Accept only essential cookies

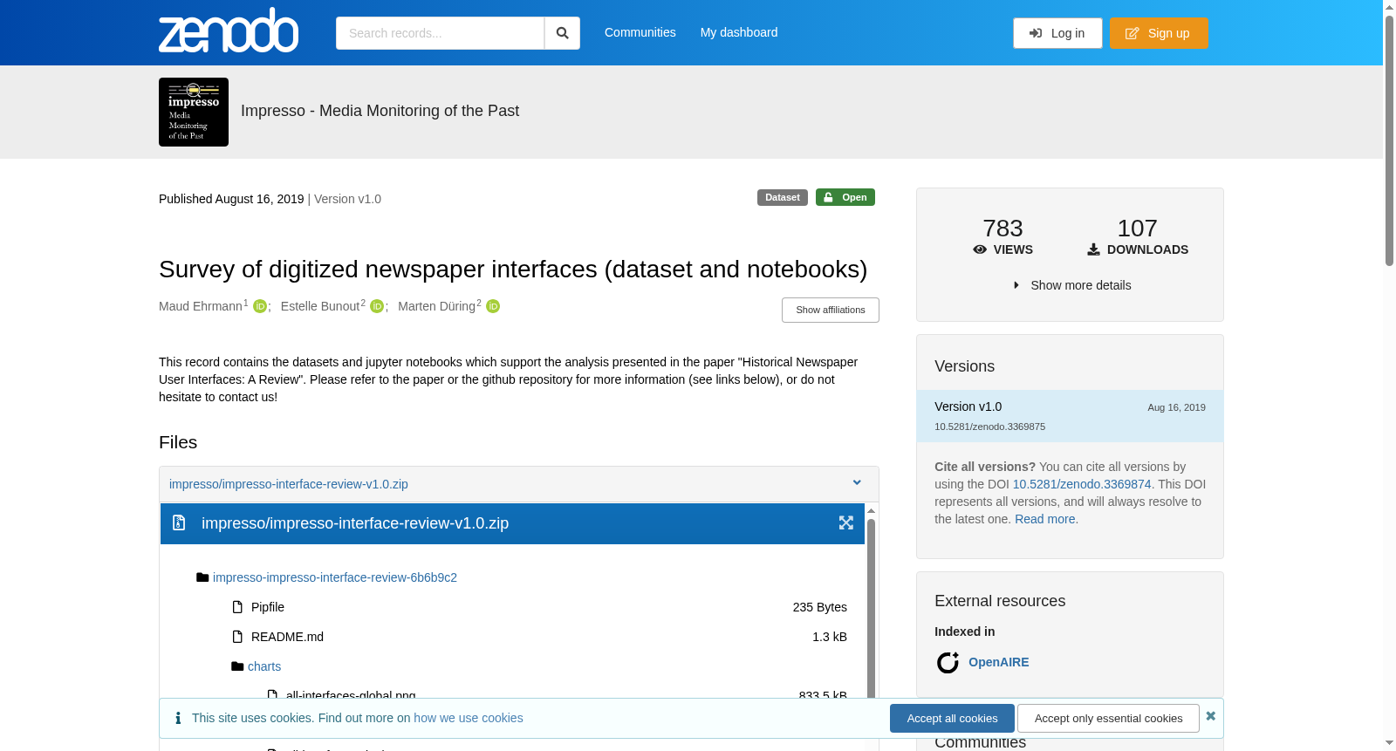click(1108, 718)
